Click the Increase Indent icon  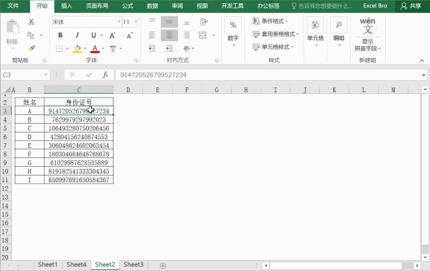pyautogui.click(x=169, y=48)
